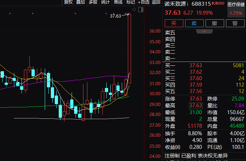Click the latest limit-up red candlestick
The image size is (246, 161).
[x=129, y=49]
